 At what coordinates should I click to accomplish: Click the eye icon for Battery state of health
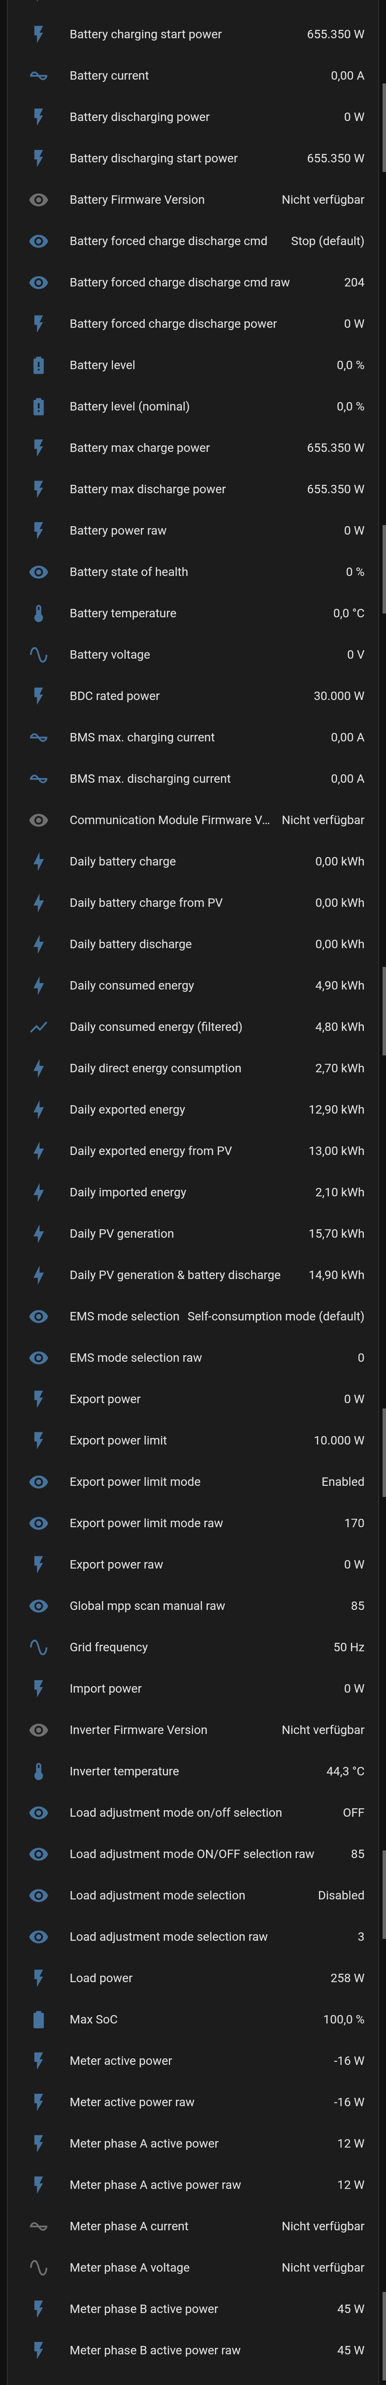click(38, 571)
